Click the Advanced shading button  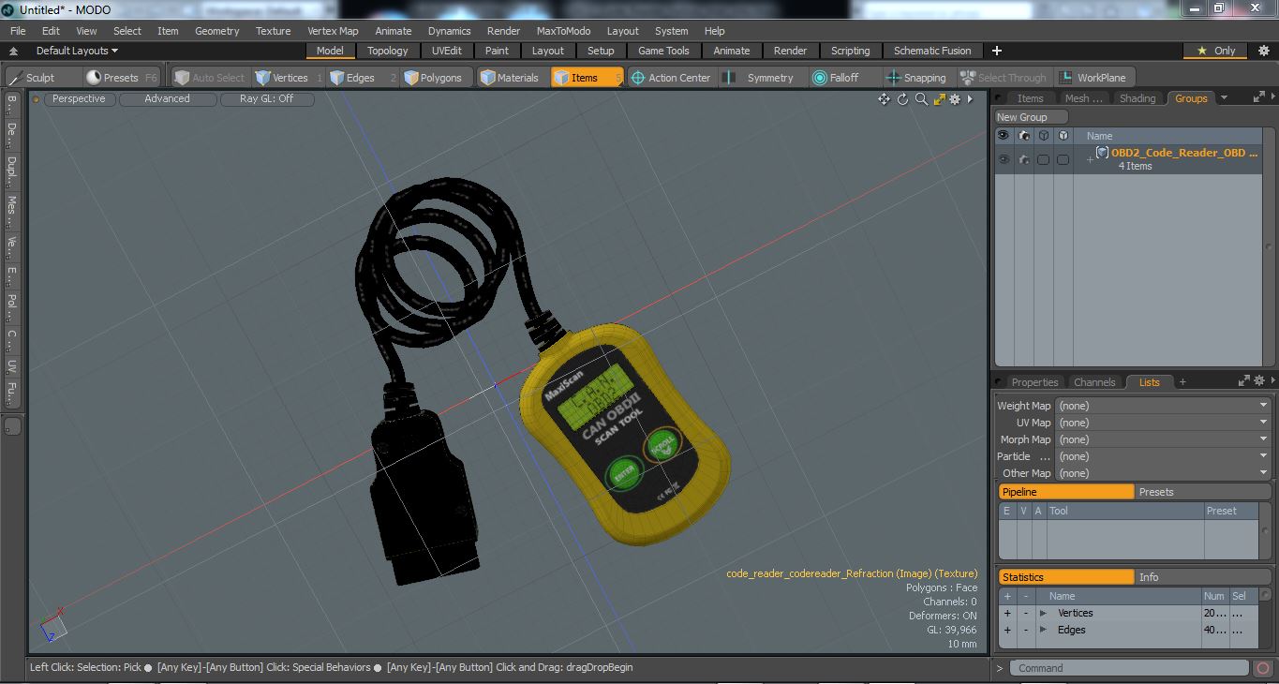point(167,98)
